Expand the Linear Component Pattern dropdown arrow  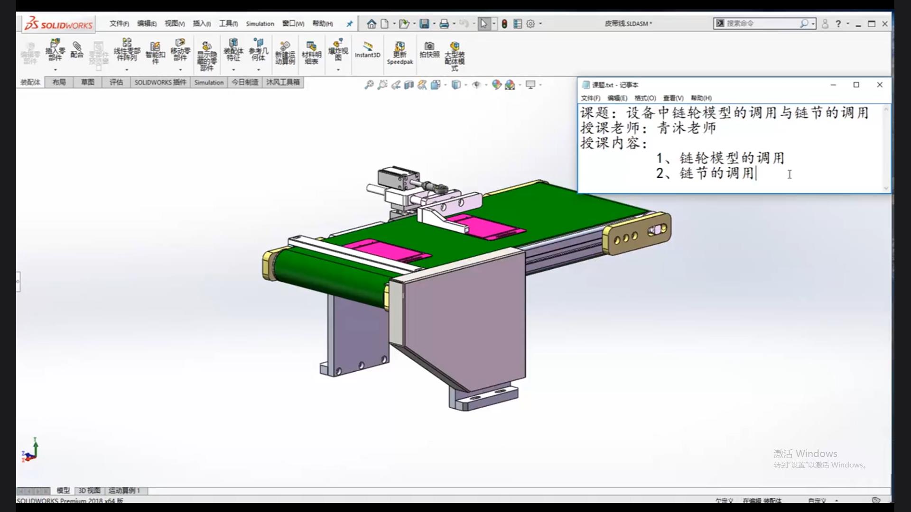click(127, 70)
